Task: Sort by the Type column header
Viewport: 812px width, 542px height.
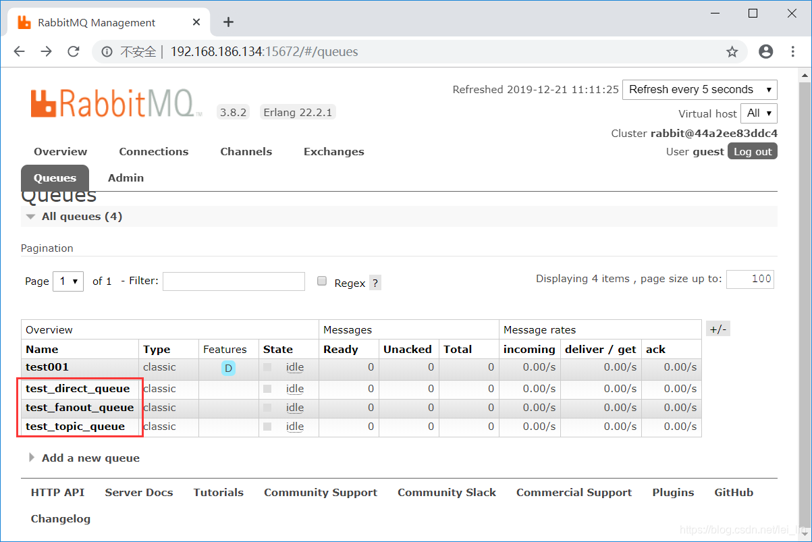Action: click(157, 350)
